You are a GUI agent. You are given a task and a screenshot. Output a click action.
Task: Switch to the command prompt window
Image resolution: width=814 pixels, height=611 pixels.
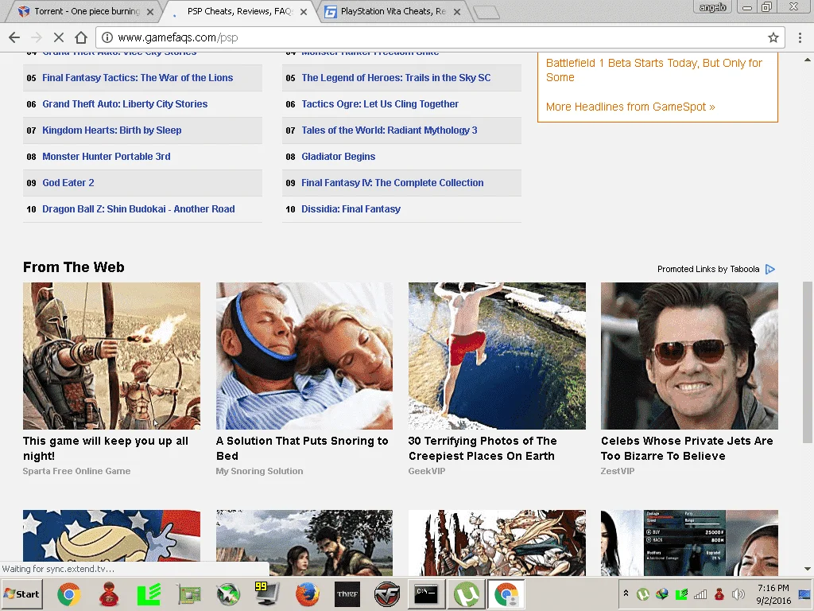tap(426, 593)
